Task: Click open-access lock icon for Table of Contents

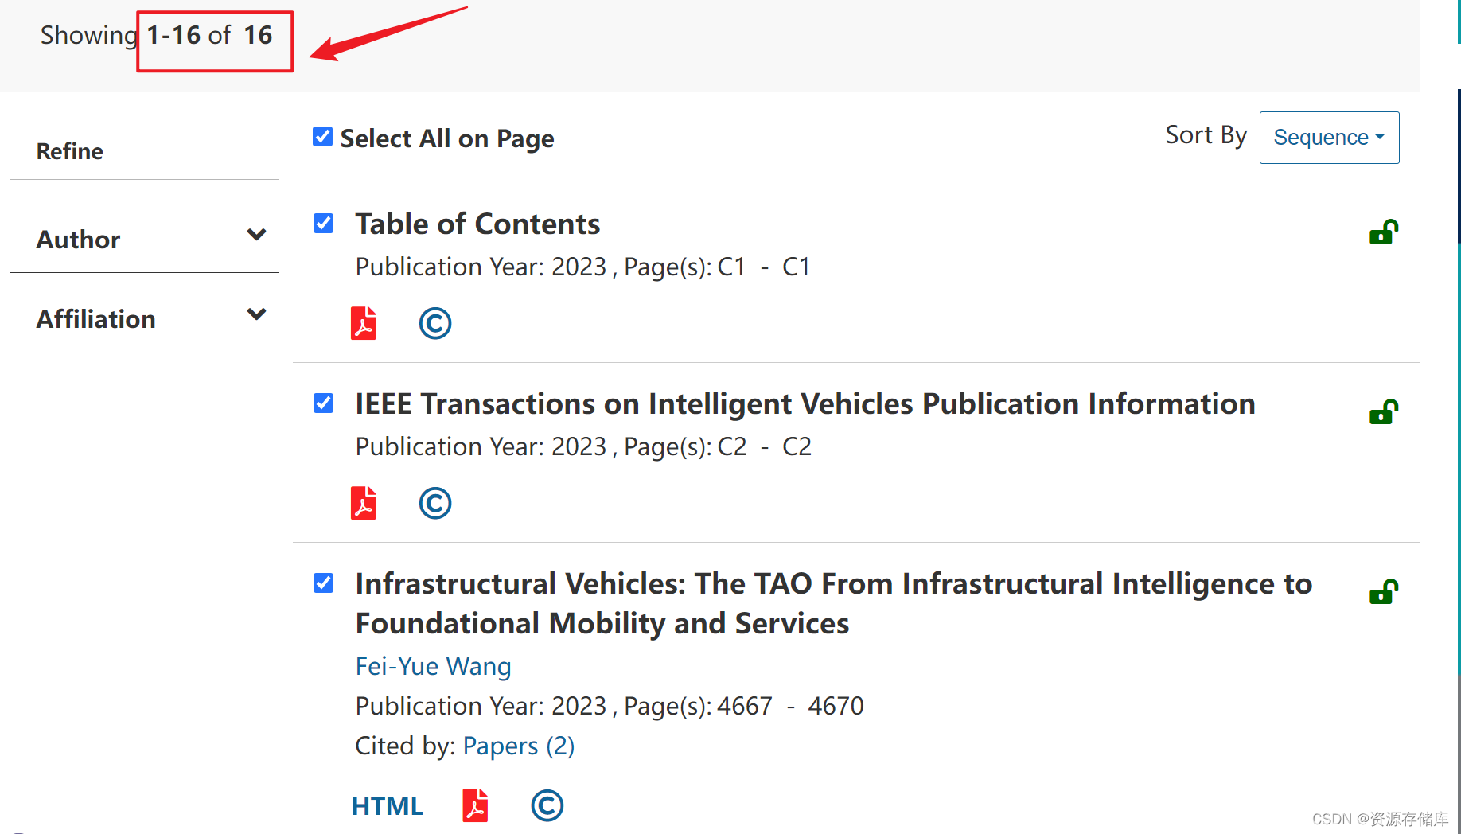Action: click(1384, 232)
